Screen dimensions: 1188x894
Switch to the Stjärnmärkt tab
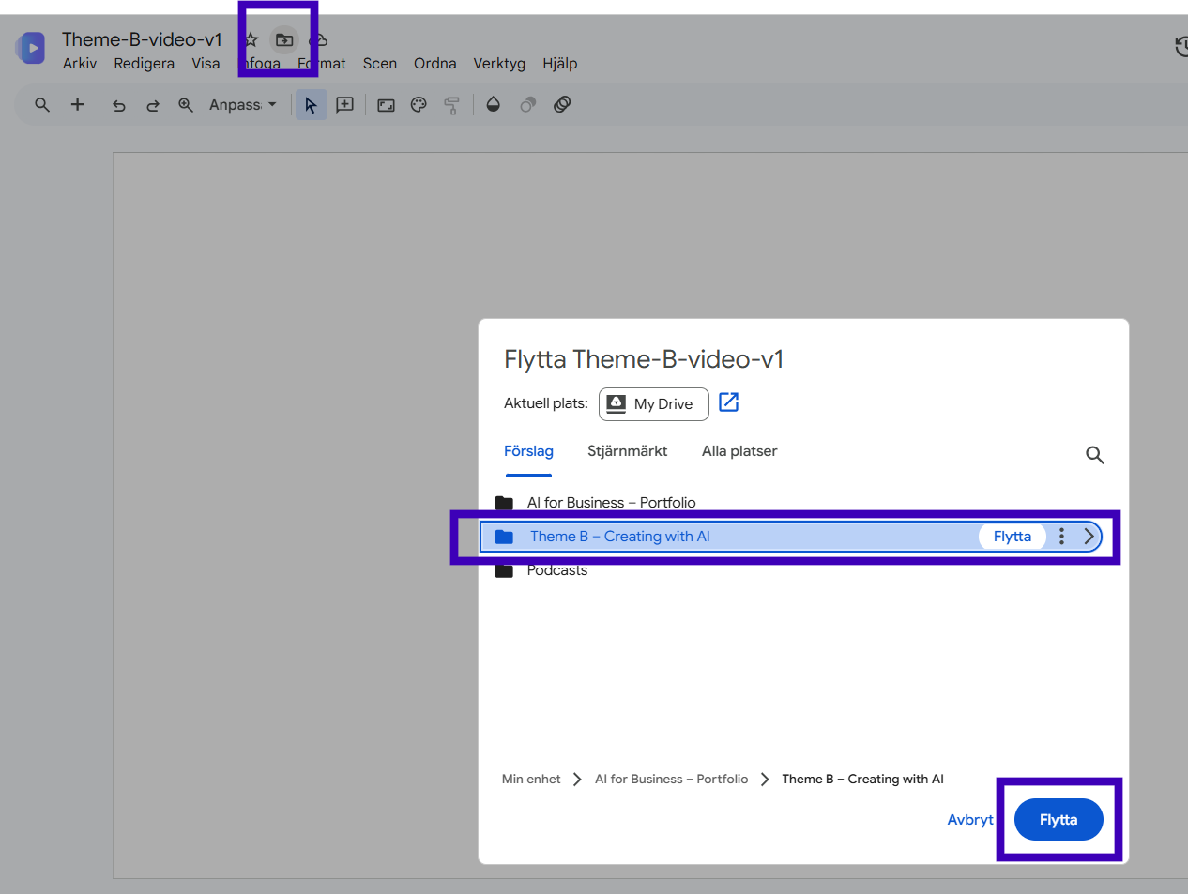pyautogui.click(x=628, y=451)
